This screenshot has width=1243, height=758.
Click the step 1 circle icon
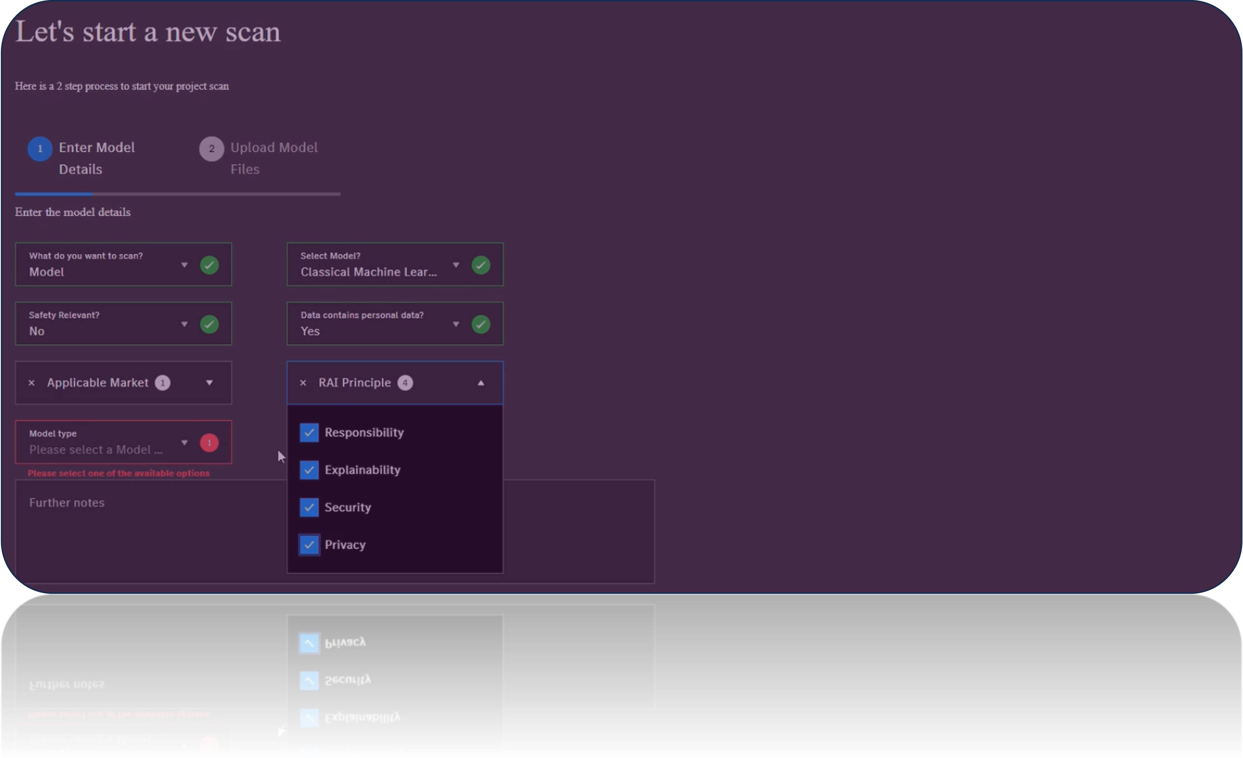tap(40, 149)
